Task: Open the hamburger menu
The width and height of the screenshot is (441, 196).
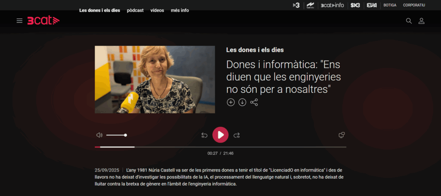Action: (19, 21)
